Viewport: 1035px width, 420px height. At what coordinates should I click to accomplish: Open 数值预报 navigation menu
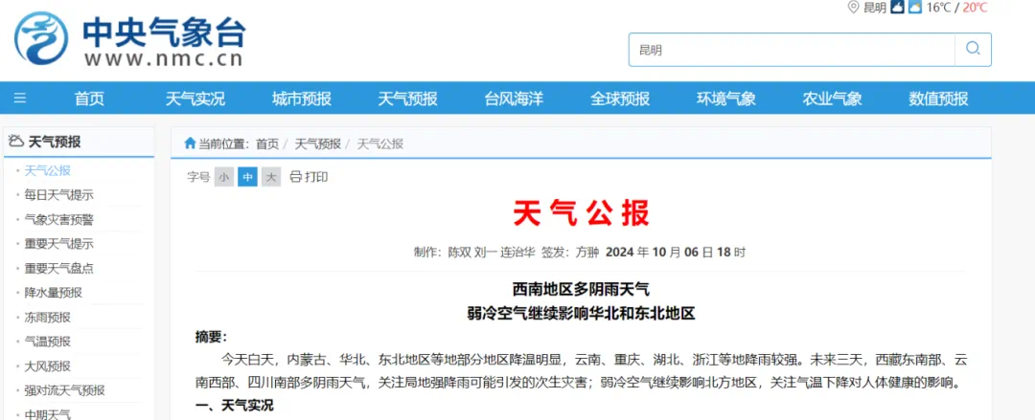[x=938, y=99]
